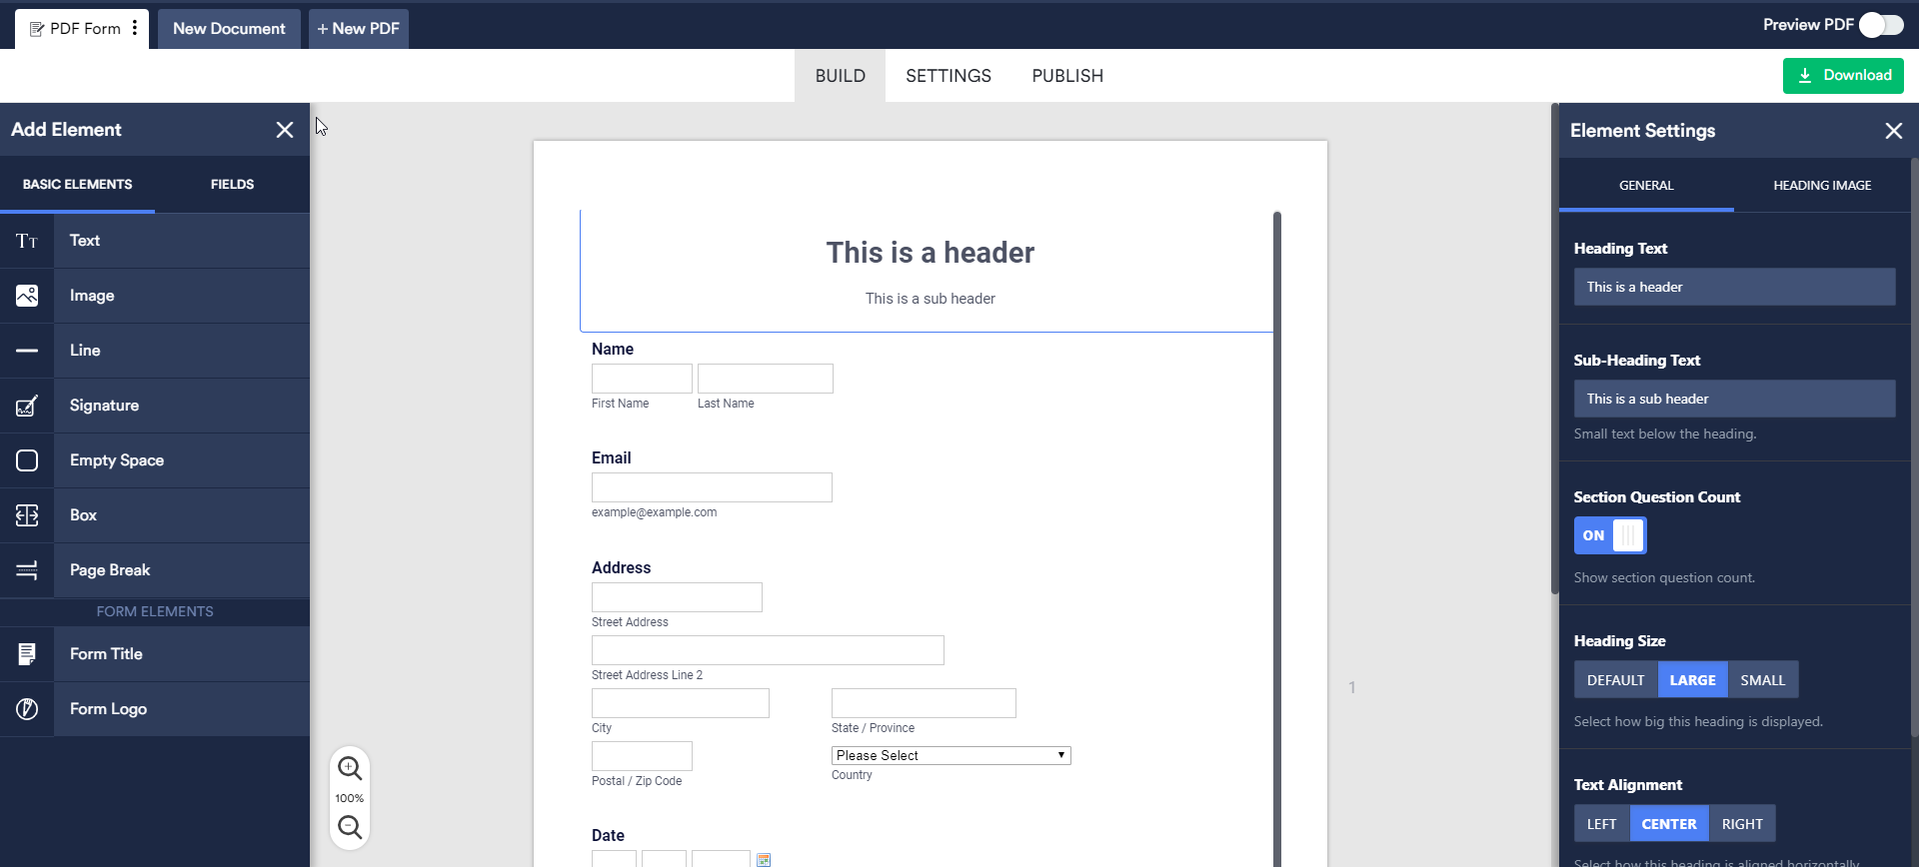Choose the Form Logo icon

click(27, 709)
